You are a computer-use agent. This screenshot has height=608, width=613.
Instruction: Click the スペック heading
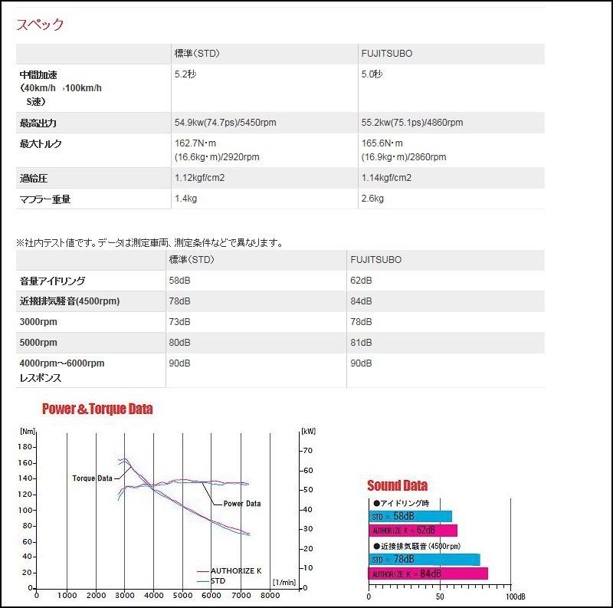40,25
